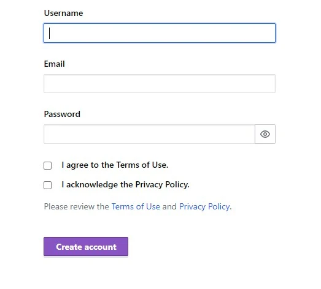Click into the Email text box
The image size is (321, 289).
click(160, 83)
